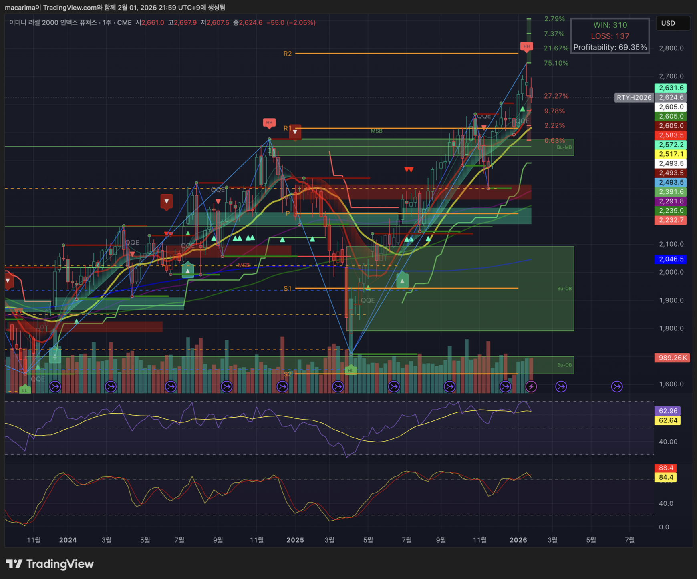Click the HH marker above latest candles
Image resolution: width=697 pixels, height=579 pixels.
(526, 46)
